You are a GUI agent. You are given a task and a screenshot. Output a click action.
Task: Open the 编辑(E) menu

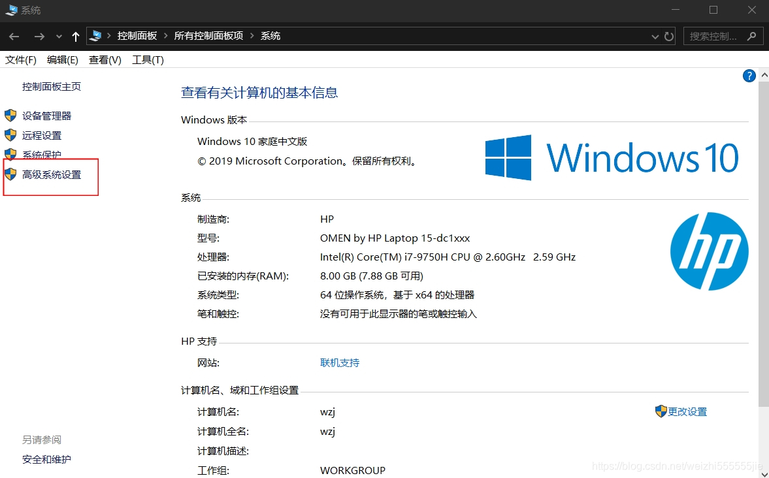tap(62, 60)
